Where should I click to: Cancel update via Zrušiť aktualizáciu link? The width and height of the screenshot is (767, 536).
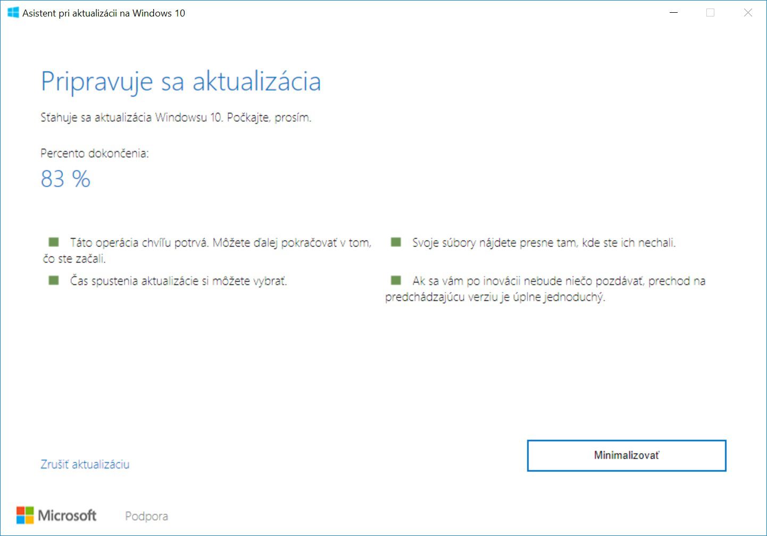coord(85,464)
